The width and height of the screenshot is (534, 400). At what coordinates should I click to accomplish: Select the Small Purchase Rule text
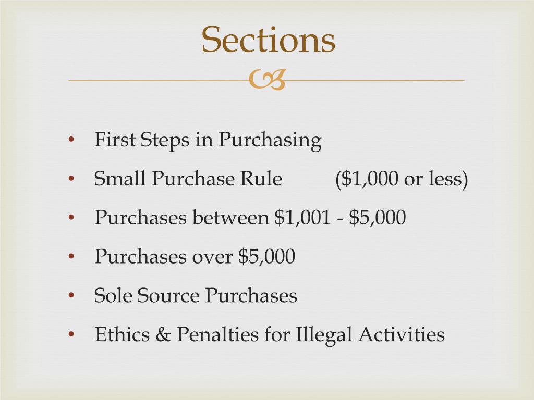(x=188, y=178)
